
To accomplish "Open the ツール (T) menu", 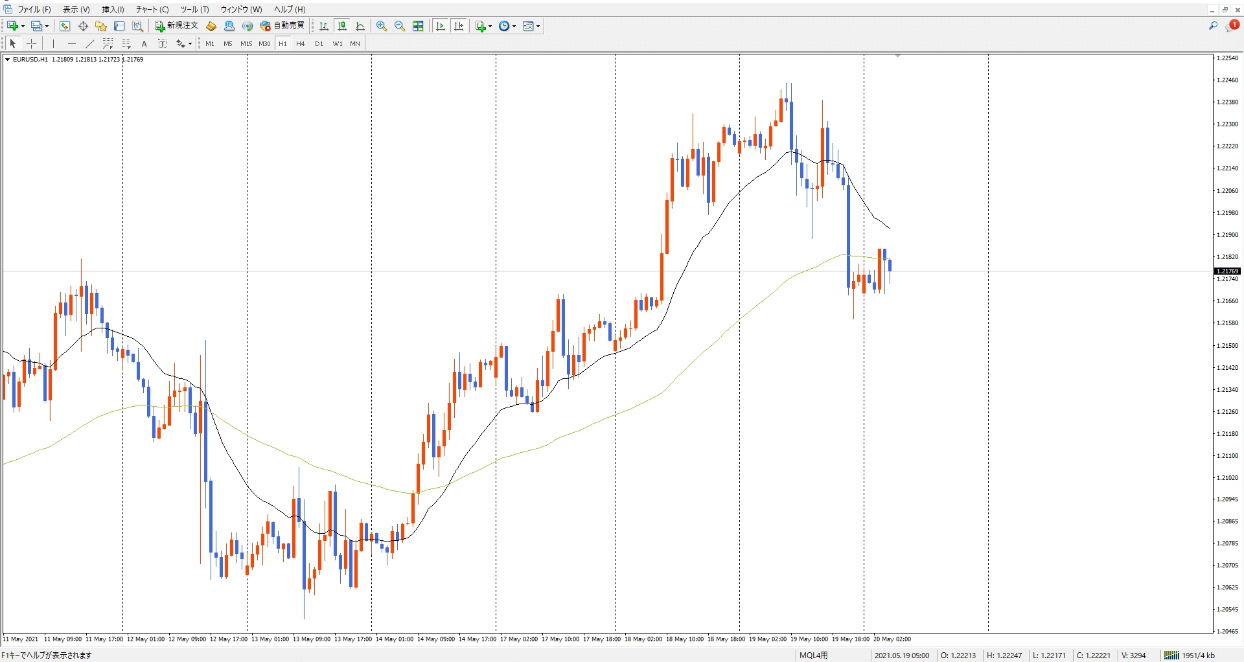I will click(x=194, y=9).
